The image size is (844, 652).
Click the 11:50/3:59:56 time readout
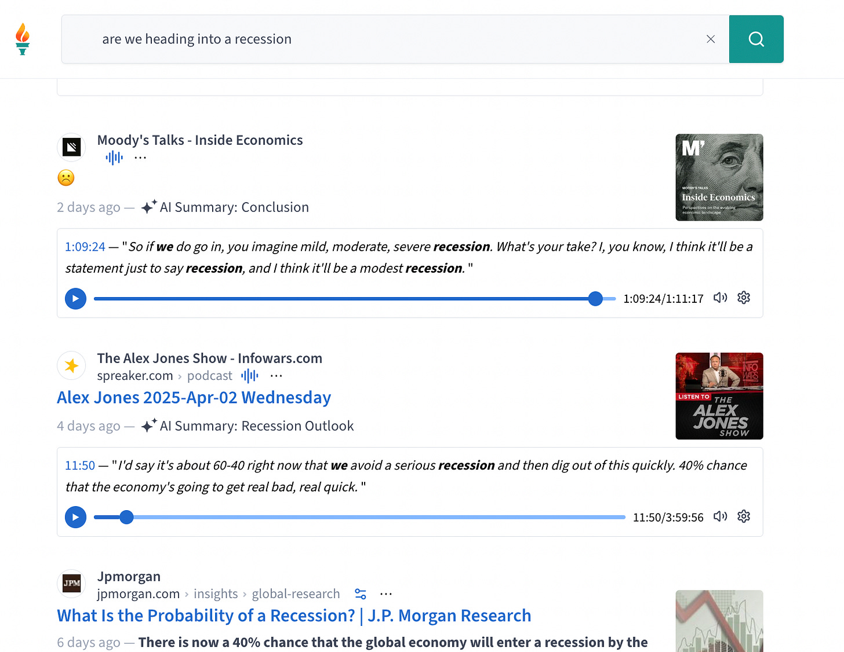[x=668, y=518]
